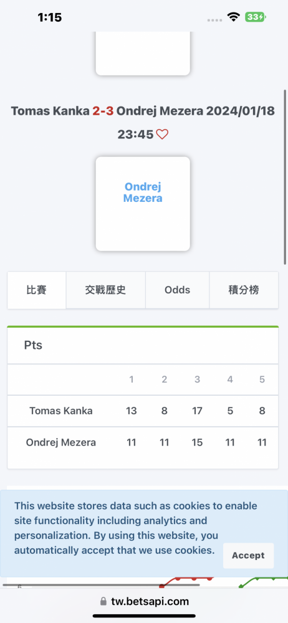Tap the tw.betsapi.com address bar

pyautogui.click(x=144, y=601)
